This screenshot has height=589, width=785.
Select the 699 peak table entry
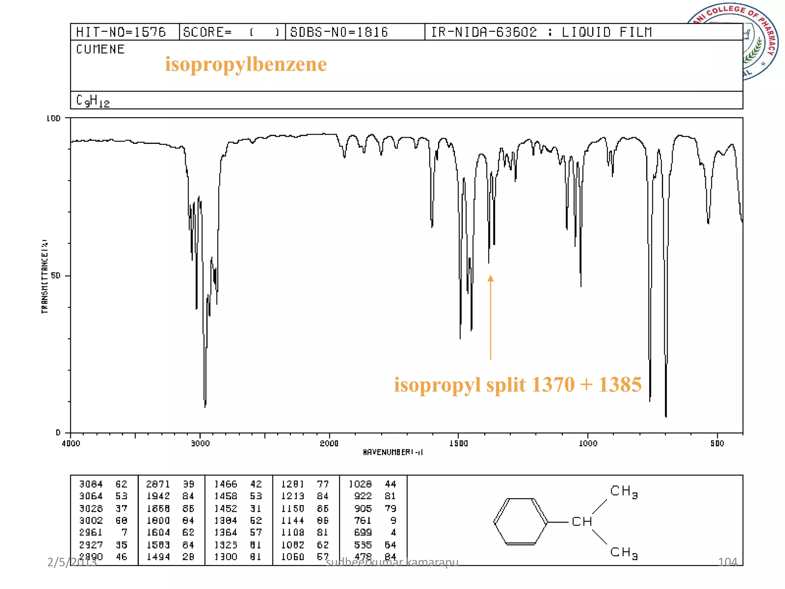point(375,533)
